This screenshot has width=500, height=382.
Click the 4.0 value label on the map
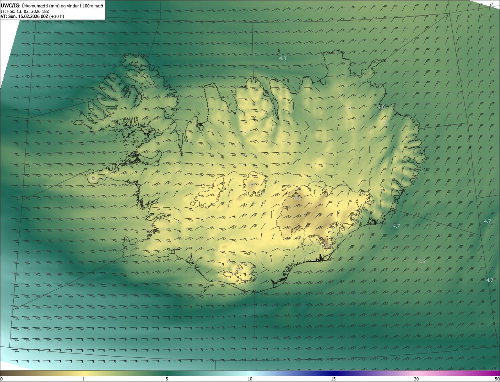click(381, 107)
